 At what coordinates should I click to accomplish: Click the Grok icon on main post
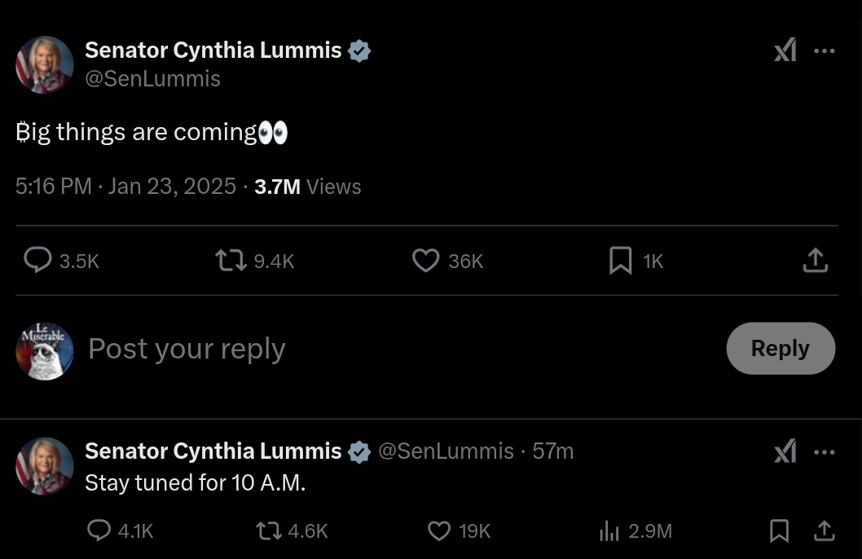click(x=785, y=51)
